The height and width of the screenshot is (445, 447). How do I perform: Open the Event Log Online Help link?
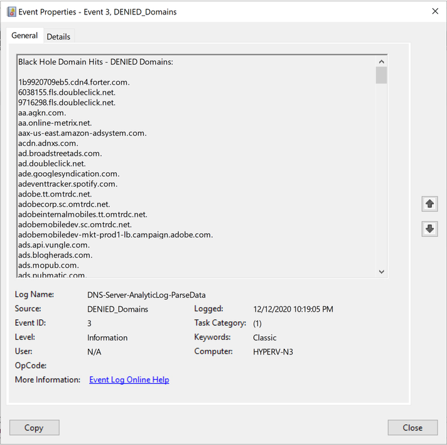tap(129, 380)
